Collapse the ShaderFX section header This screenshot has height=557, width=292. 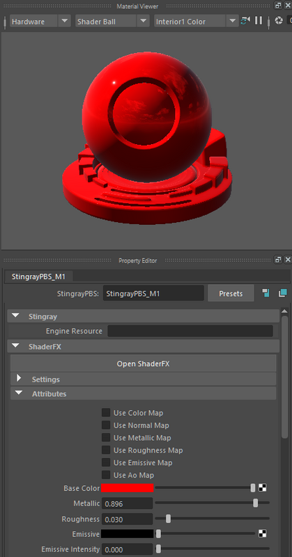pyautogui.click(x=144, y=346)
